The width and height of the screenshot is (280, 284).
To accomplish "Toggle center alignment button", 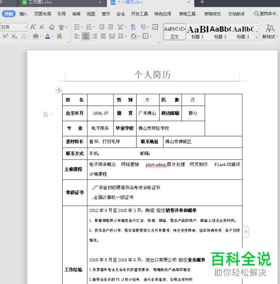I will 86,36.
